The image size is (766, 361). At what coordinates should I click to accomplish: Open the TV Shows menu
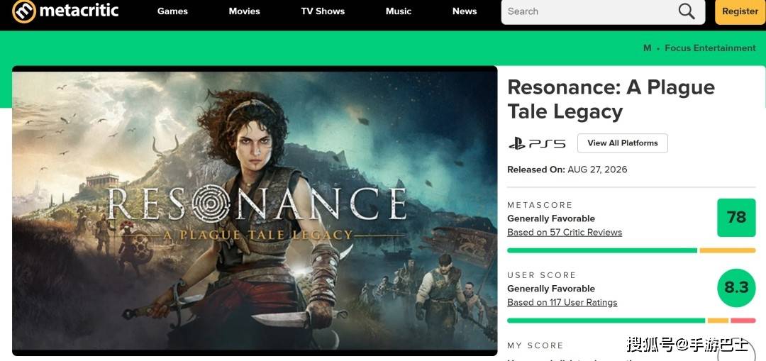[323, 11]
